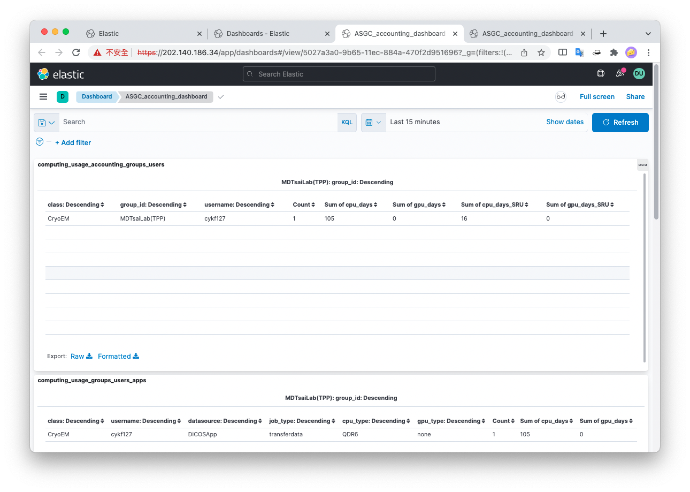Image resolution: width=690 pixels, height=492 pixels.
Task: Bookmark this page with the star icon
Action: [x=541, y=52]
